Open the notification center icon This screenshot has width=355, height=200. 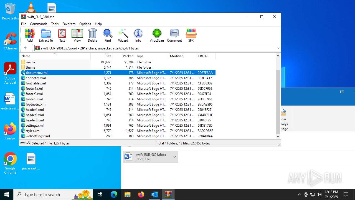[346, 194]
